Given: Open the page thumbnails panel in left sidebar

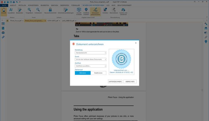Looking at the screenshot, I should point(3,24).
